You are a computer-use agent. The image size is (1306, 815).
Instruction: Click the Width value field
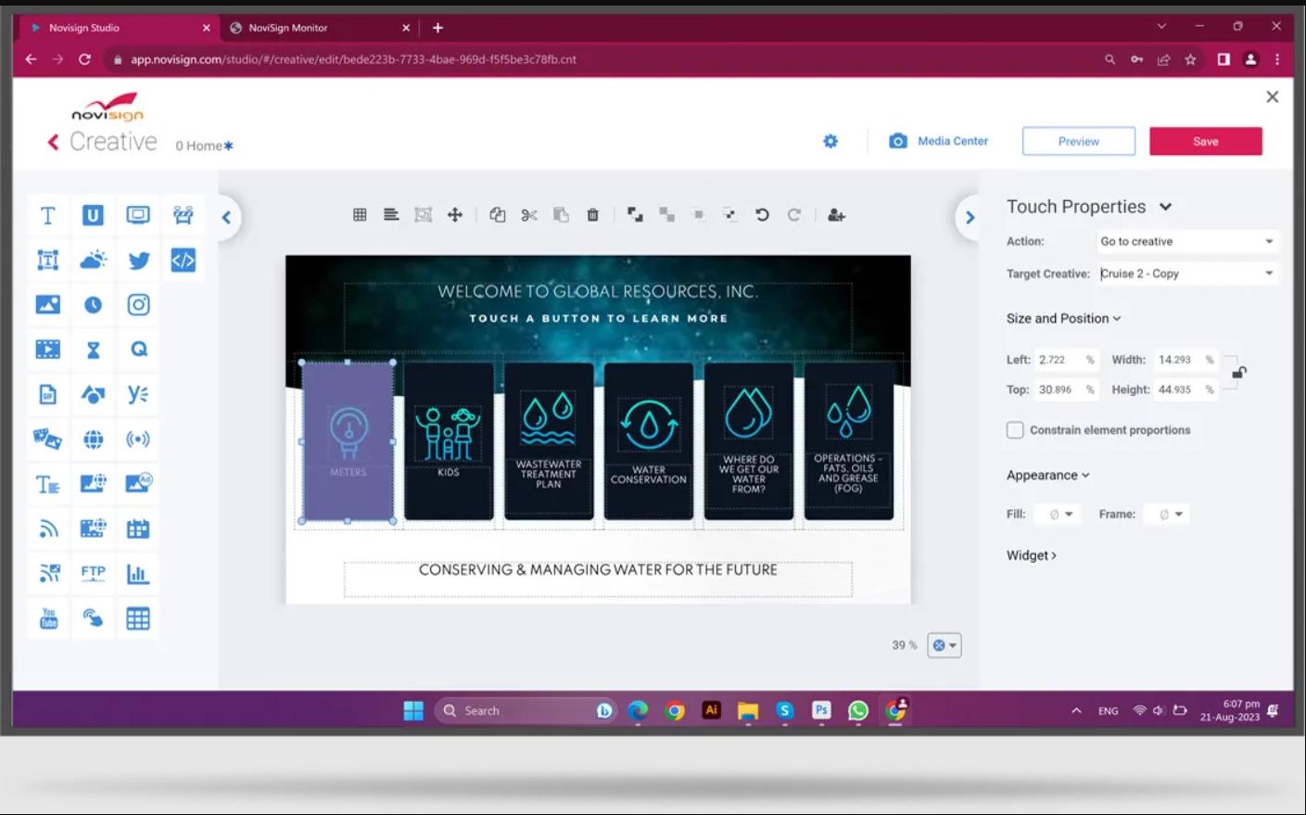(x=1176, y=360)
